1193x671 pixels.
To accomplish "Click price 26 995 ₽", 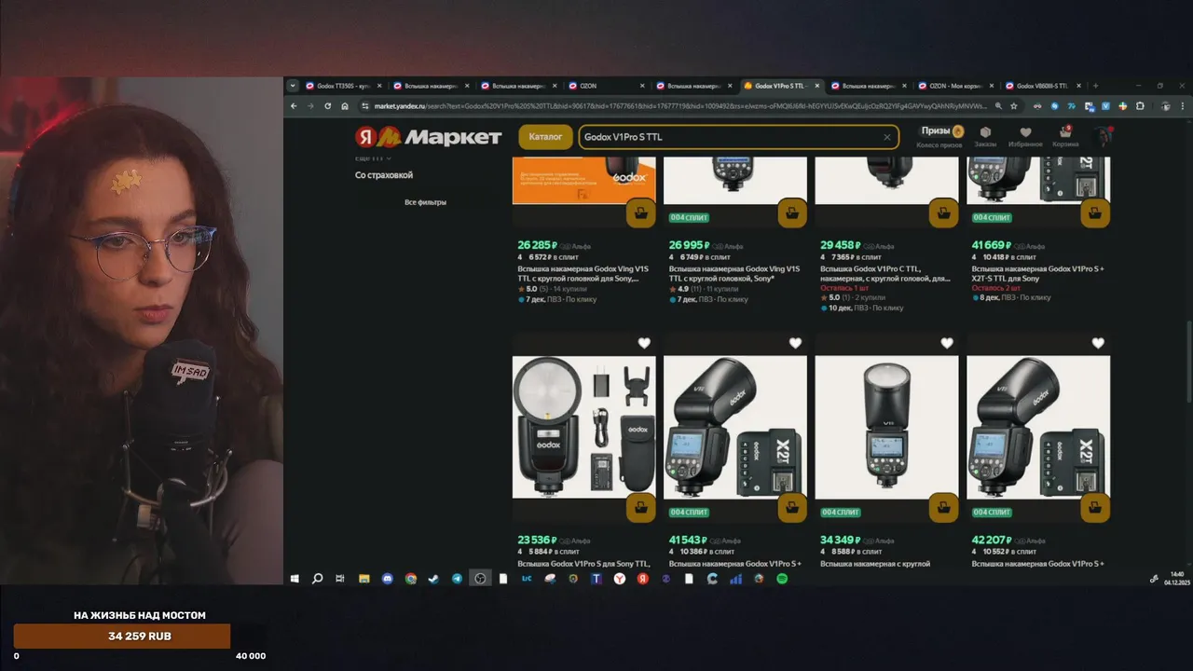I will click(x=691, y=245).
